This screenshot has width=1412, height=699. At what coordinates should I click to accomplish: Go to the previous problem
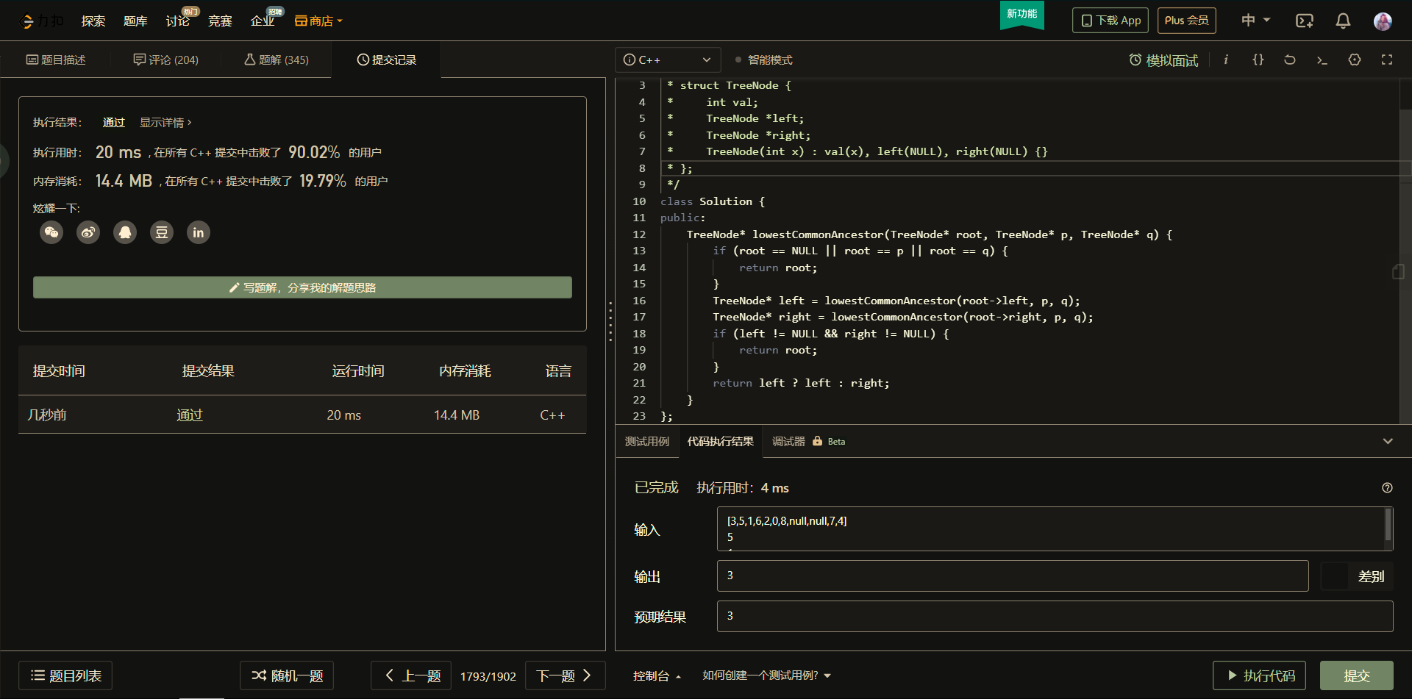[413, 675]
